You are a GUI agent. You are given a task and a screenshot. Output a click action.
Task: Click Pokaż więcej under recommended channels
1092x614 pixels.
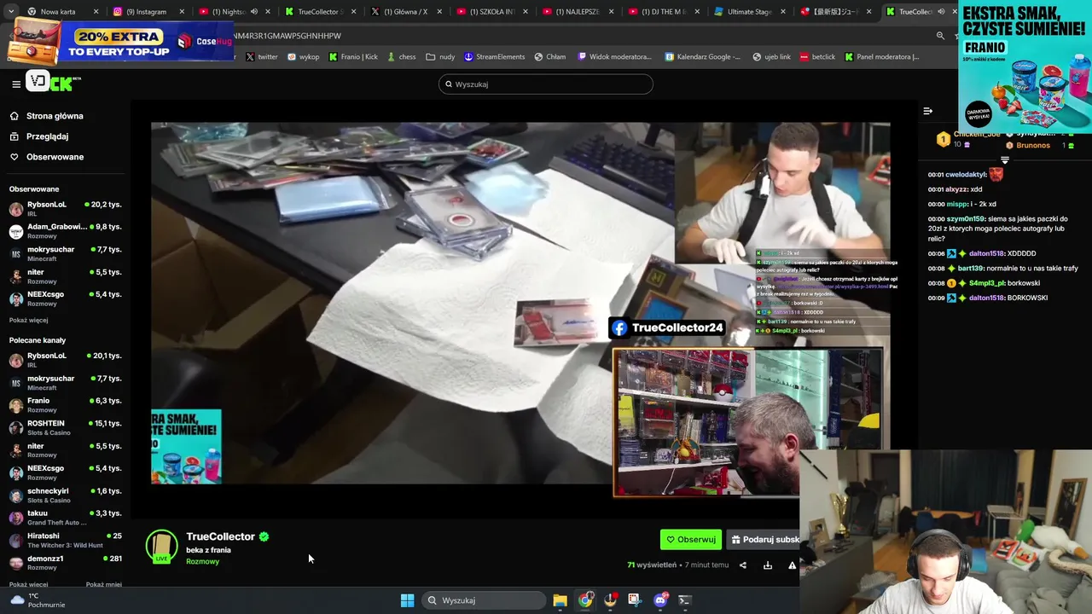pyautogui.click(x=28, y=585)
